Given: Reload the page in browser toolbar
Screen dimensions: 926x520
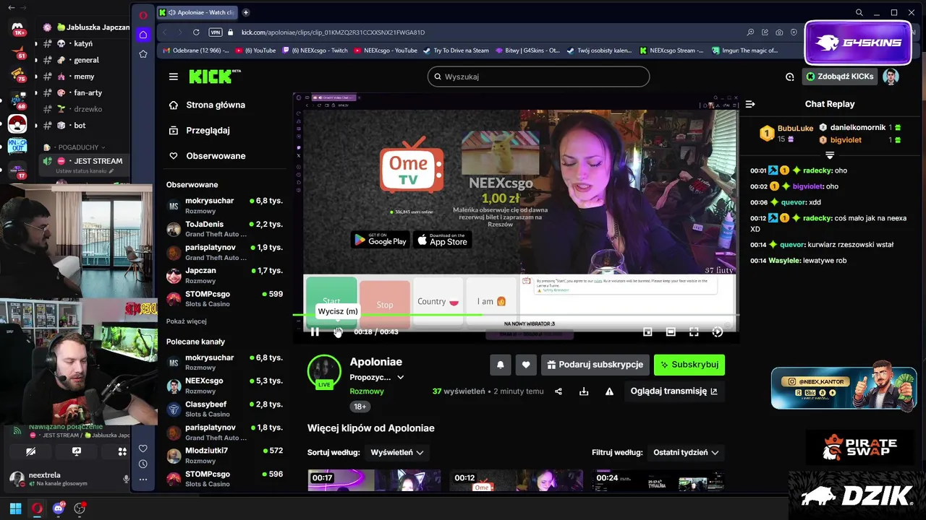Looking at the screenshot, I should (195, 32).
